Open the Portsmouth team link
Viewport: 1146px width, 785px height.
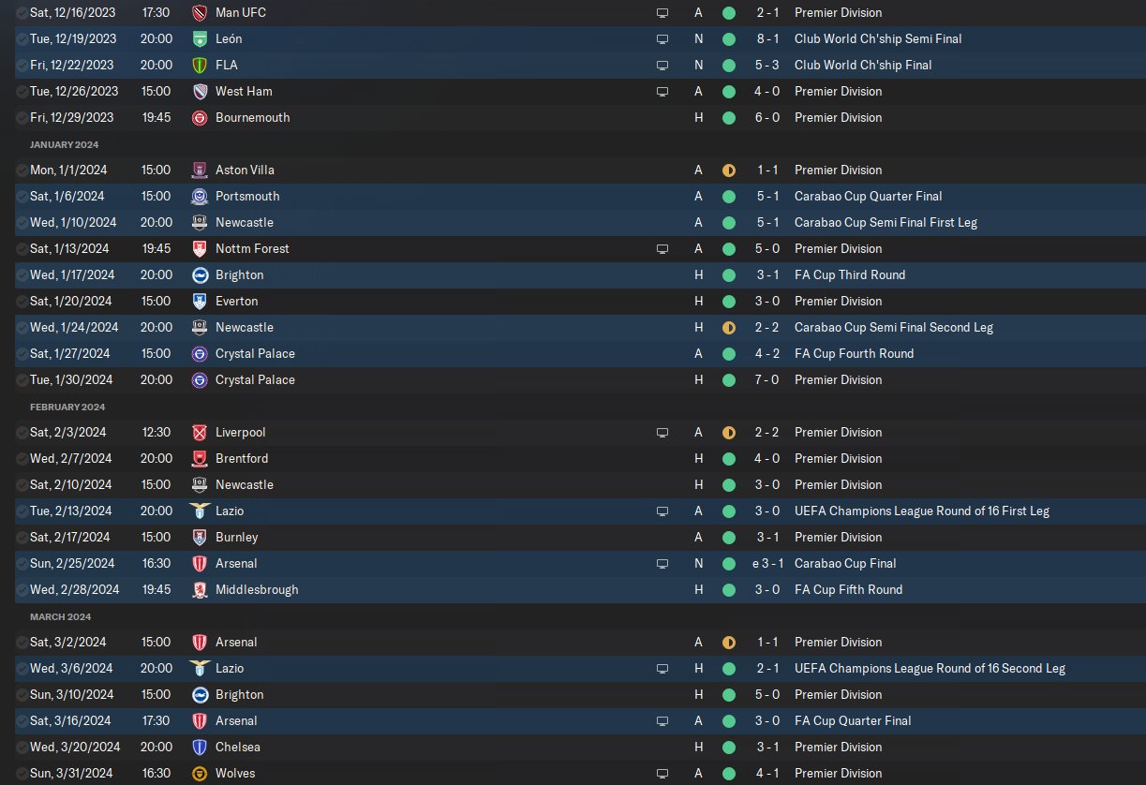point(247,196)
